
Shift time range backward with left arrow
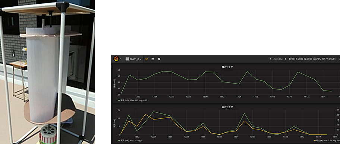271,59
